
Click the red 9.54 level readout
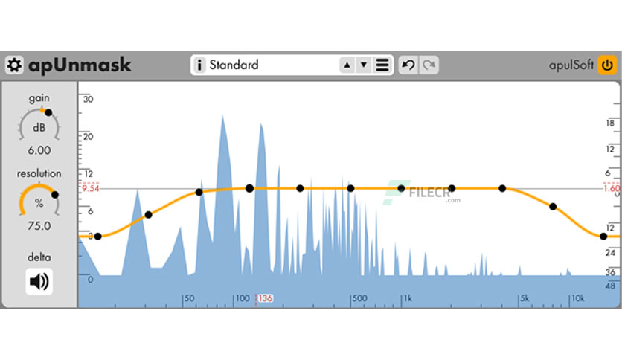tap(91, 188)
